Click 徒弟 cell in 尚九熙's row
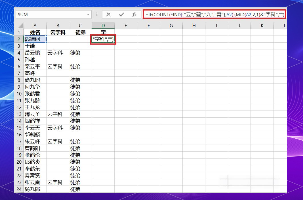This screenshot has width=303, height=200. pyautogui.click(x=80, y=80)
